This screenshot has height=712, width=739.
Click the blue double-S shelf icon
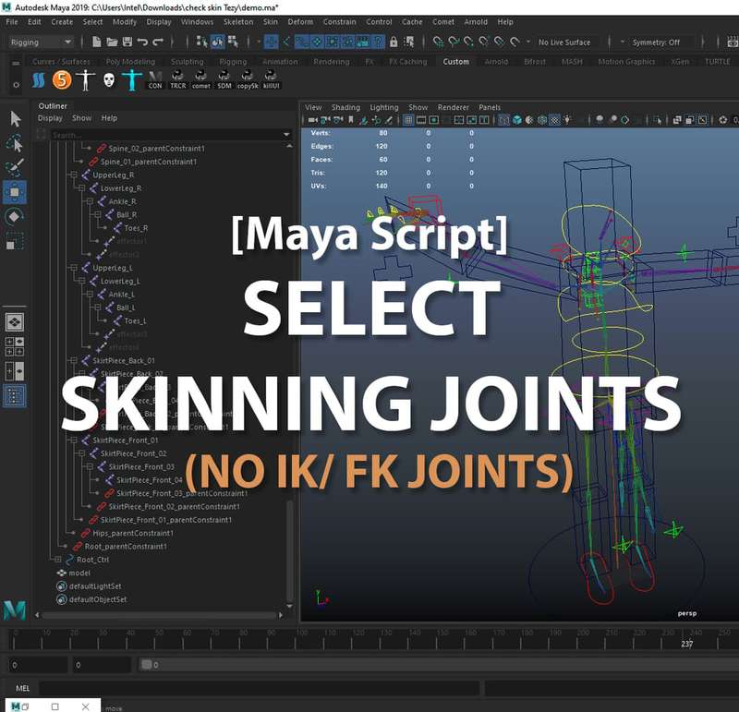click(x=38, y=79)
